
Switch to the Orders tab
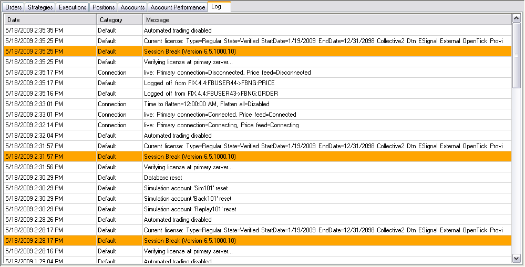point(14,7)
